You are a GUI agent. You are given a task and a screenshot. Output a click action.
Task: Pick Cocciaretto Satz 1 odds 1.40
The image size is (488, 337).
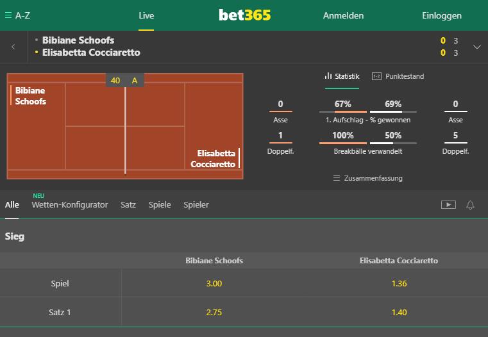click(399, 312)
